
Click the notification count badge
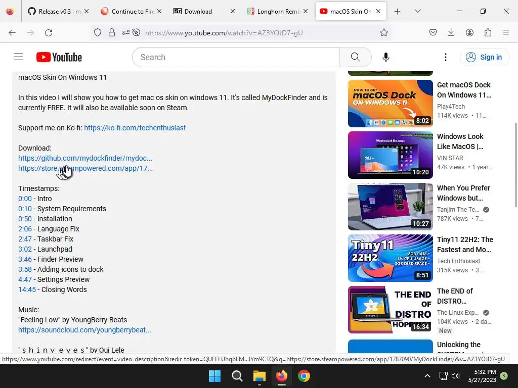504,376
